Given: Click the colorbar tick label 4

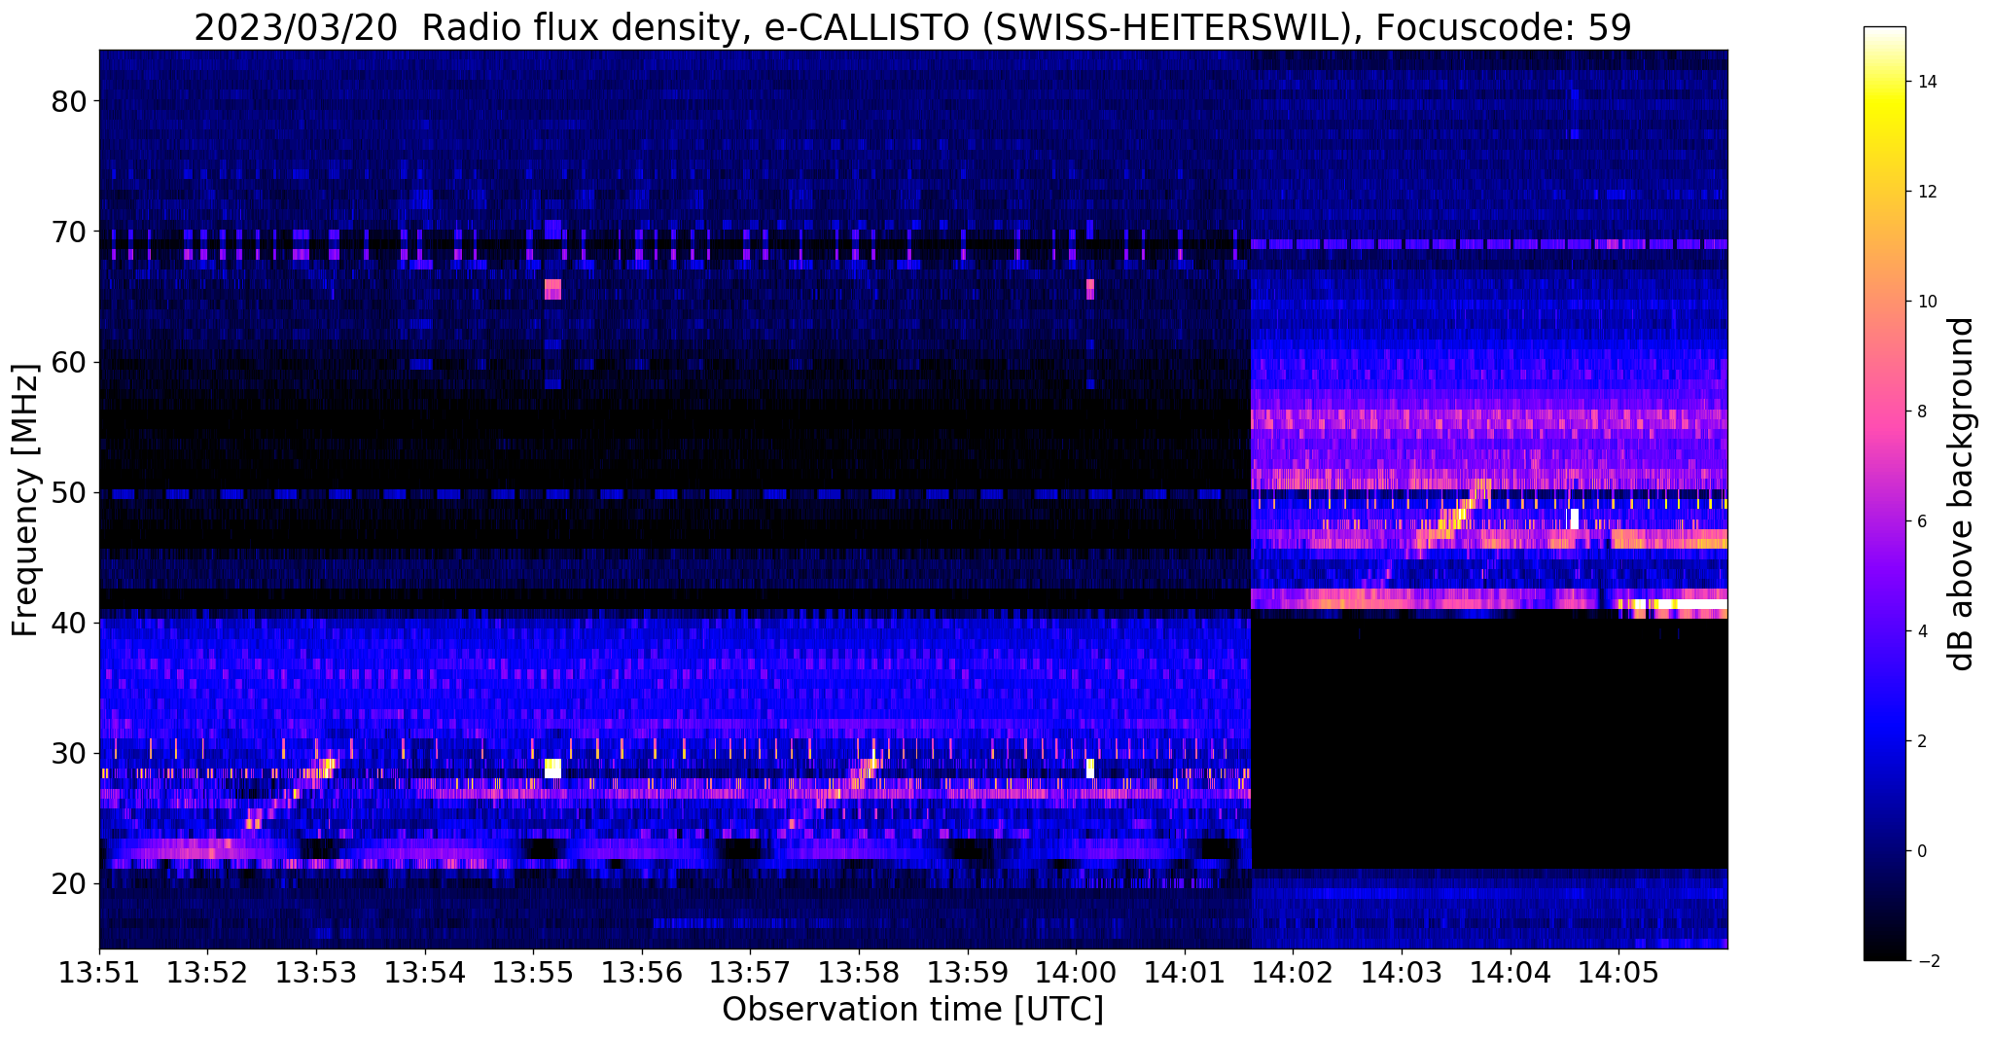Looking at the screenshot, I should point(1920,631).
